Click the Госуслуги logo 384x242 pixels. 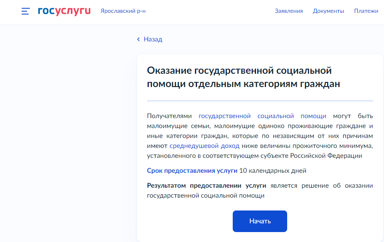click(64, 11)
